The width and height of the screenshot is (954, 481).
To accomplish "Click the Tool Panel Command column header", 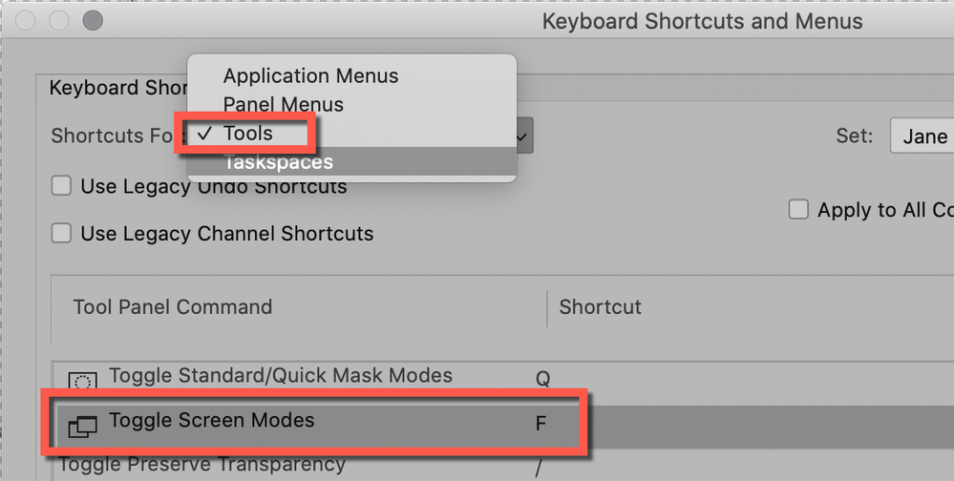I will [x=173, y=307].
